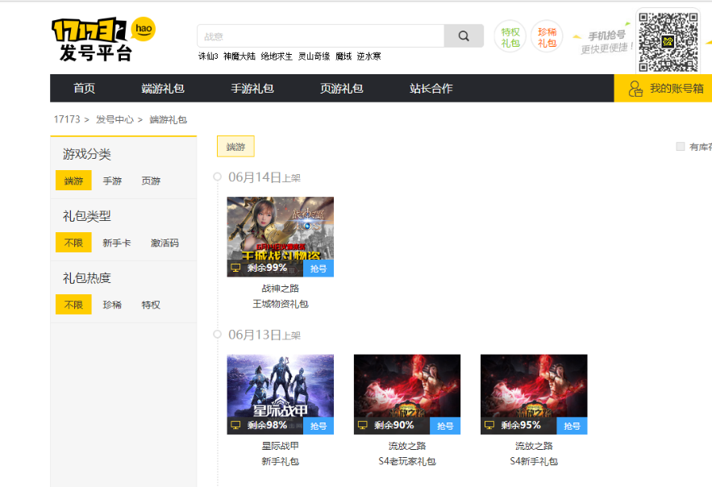
Task: Click the 新手礼包 link under 星际战甲
Action: click(x=280, y=461)
